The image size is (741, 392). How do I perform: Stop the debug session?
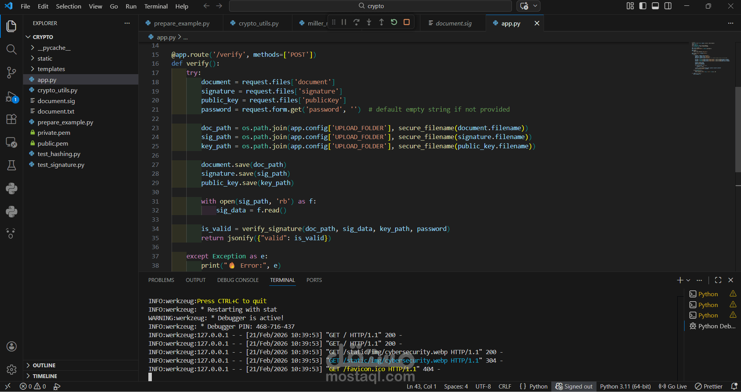click(x=406, y=22)
